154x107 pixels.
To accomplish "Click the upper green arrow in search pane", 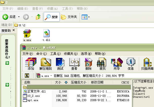I will tap(7, 63).
